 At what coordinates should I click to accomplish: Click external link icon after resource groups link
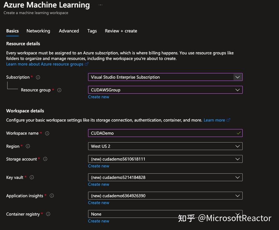86,64
